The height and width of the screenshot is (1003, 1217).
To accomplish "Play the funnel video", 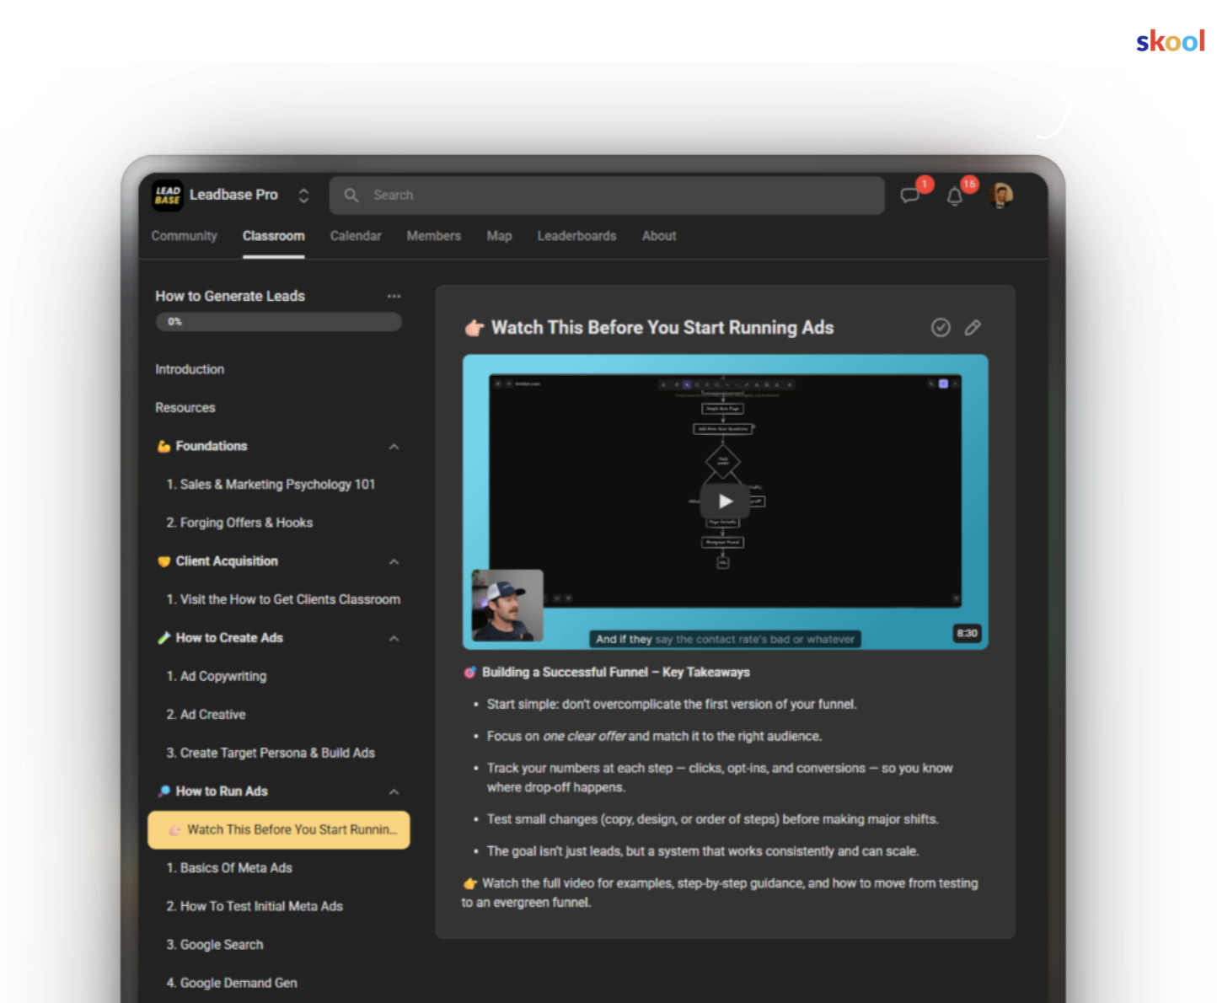I will pos(724,501).
